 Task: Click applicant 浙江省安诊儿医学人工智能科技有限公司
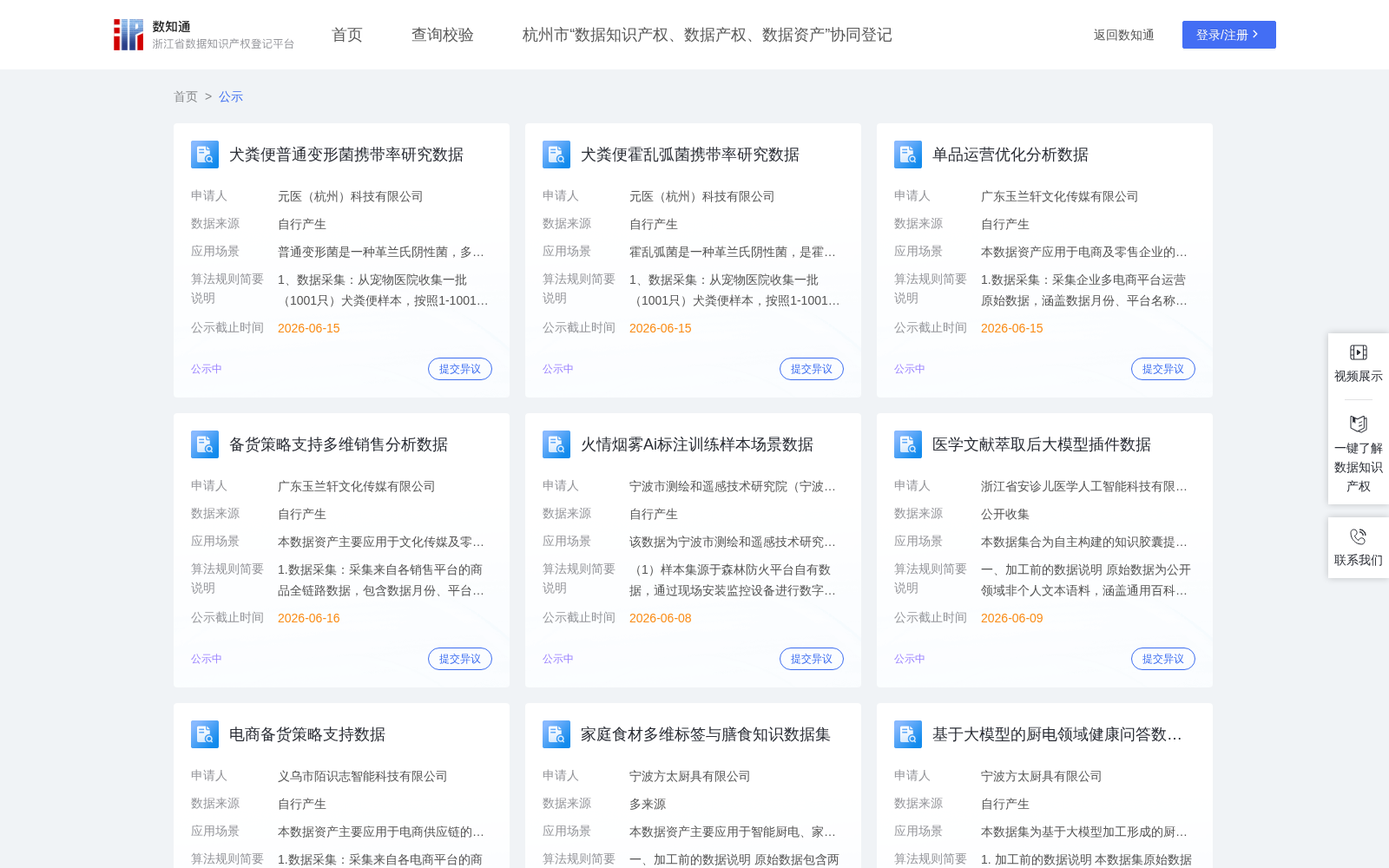click(x=1084, y=486)
